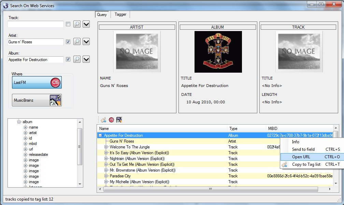Image resolution: width=344 pixels, height=205 pixels.
Task: Select the MusicBrainz service button
Action: [x=37, y=100]
